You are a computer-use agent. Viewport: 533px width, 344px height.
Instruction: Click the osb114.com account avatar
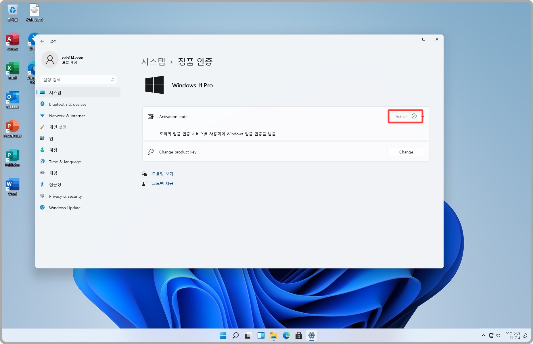(x=50, y=59)
